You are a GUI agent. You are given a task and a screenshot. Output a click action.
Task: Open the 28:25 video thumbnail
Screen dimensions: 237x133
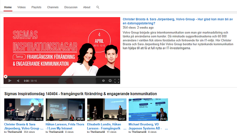pos(65,110)
